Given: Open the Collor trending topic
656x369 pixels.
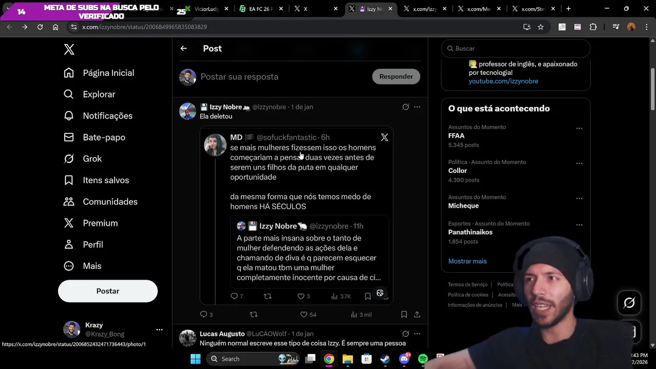Looking at the screenshot, I should 458,171.
